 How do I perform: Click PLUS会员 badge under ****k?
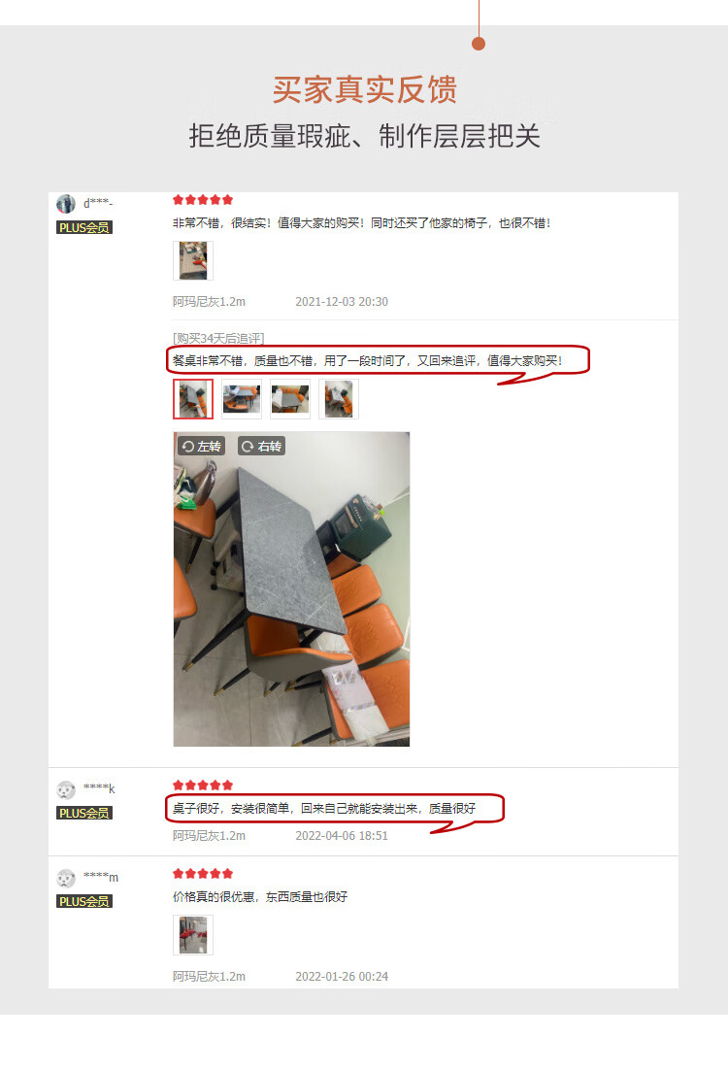point(84,813)
